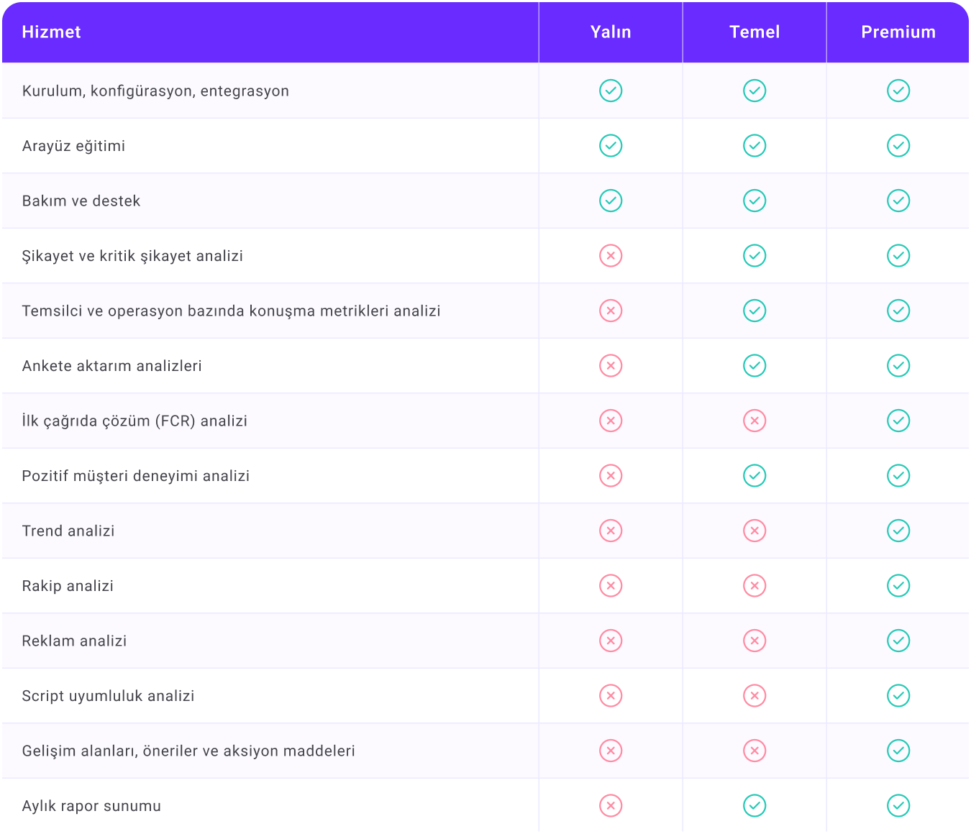Select the Yalın column header

click(611, 32)
